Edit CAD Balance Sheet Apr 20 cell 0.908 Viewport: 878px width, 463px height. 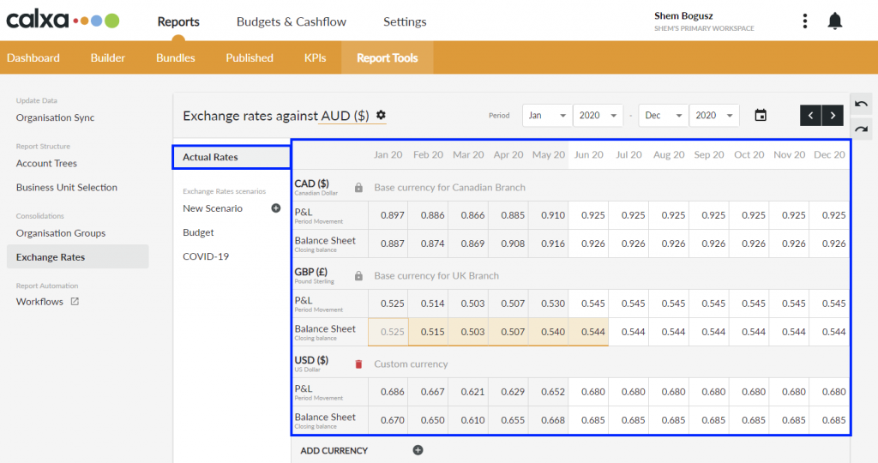point(508,244)
